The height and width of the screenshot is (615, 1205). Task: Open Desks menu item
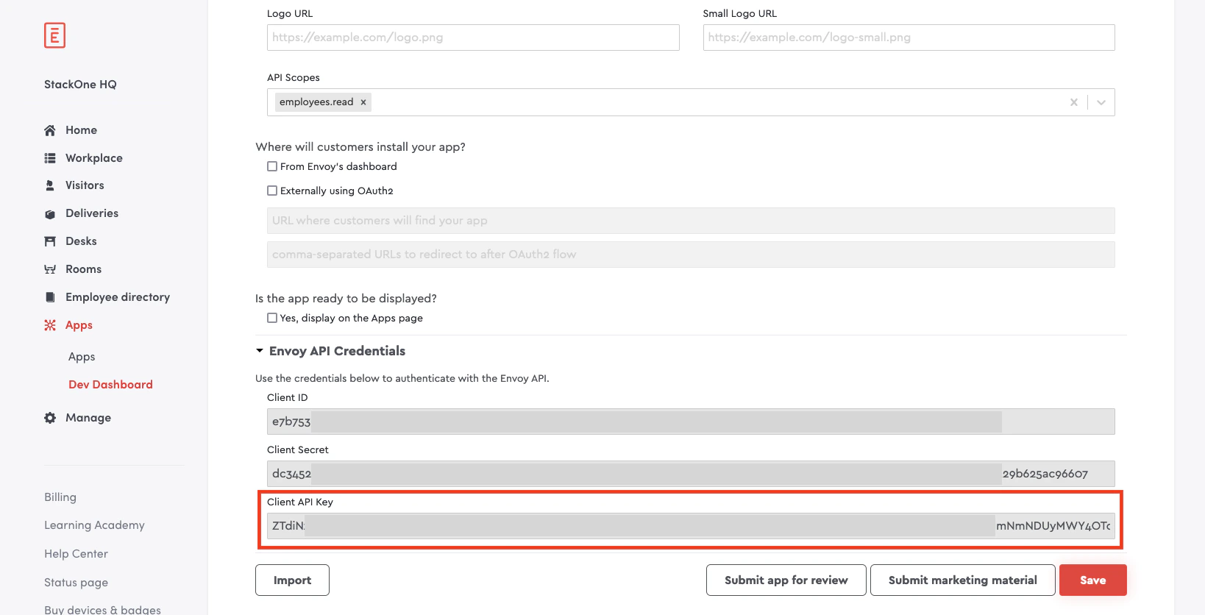click(81, 241)
